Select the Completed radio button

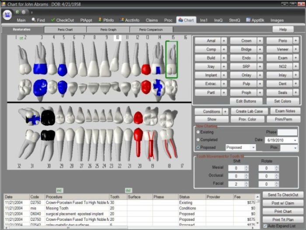[x=198, y=139]
